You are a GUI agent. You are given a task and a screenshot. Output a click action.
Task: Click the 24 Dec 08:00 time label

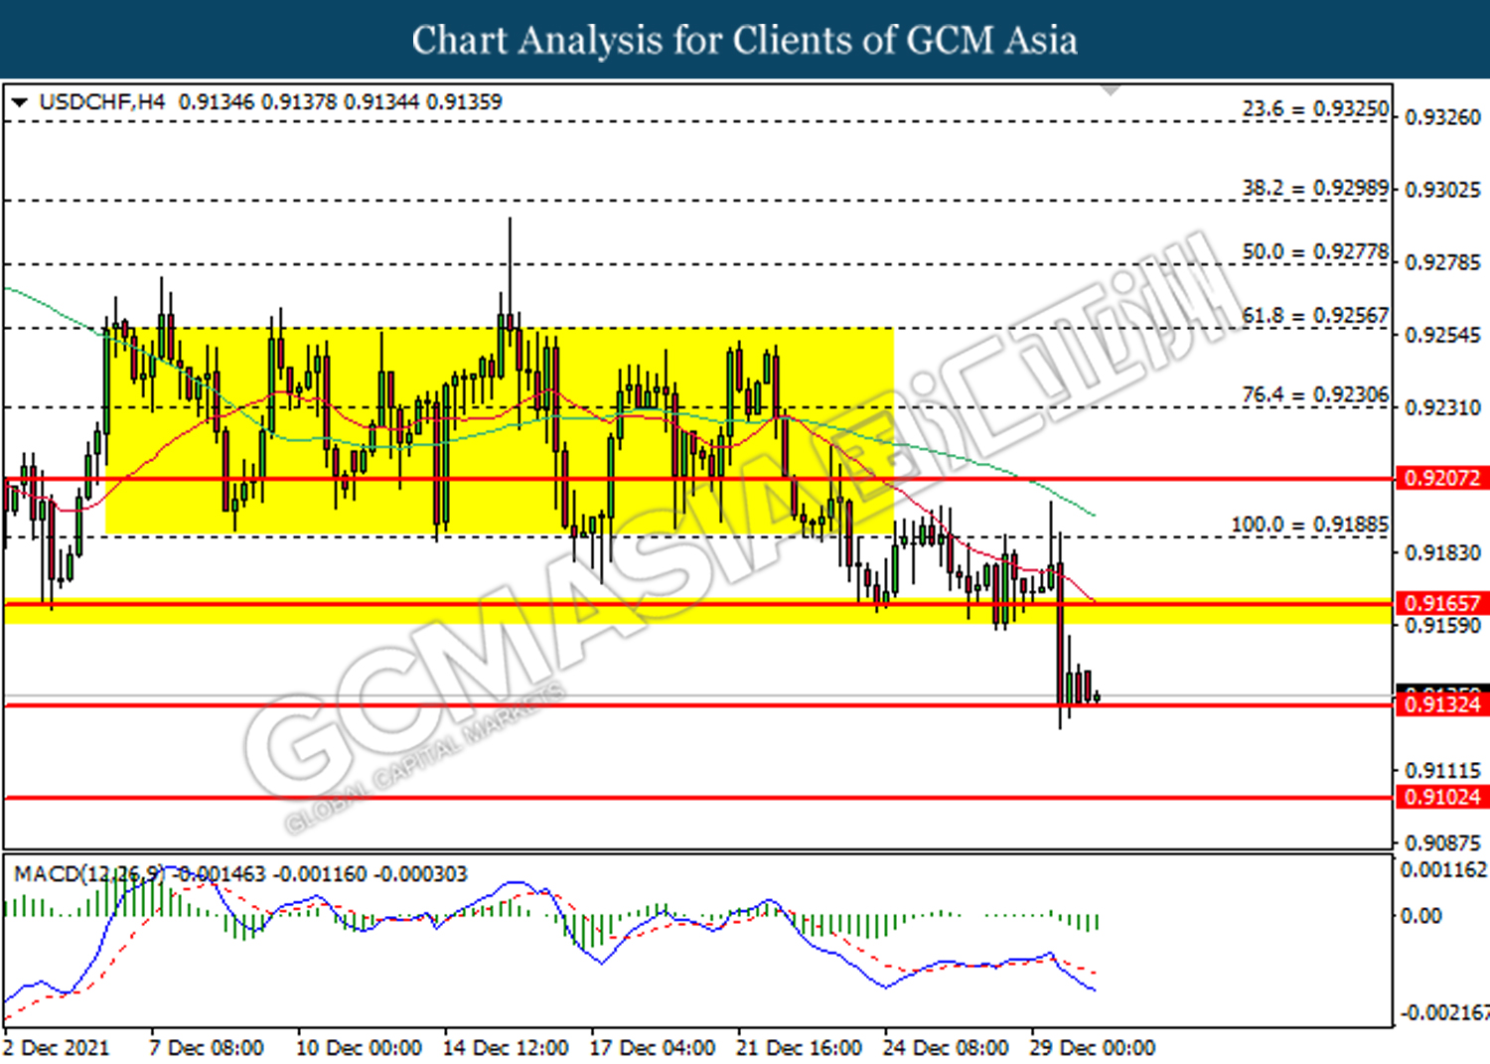(x=946, y=1048)
